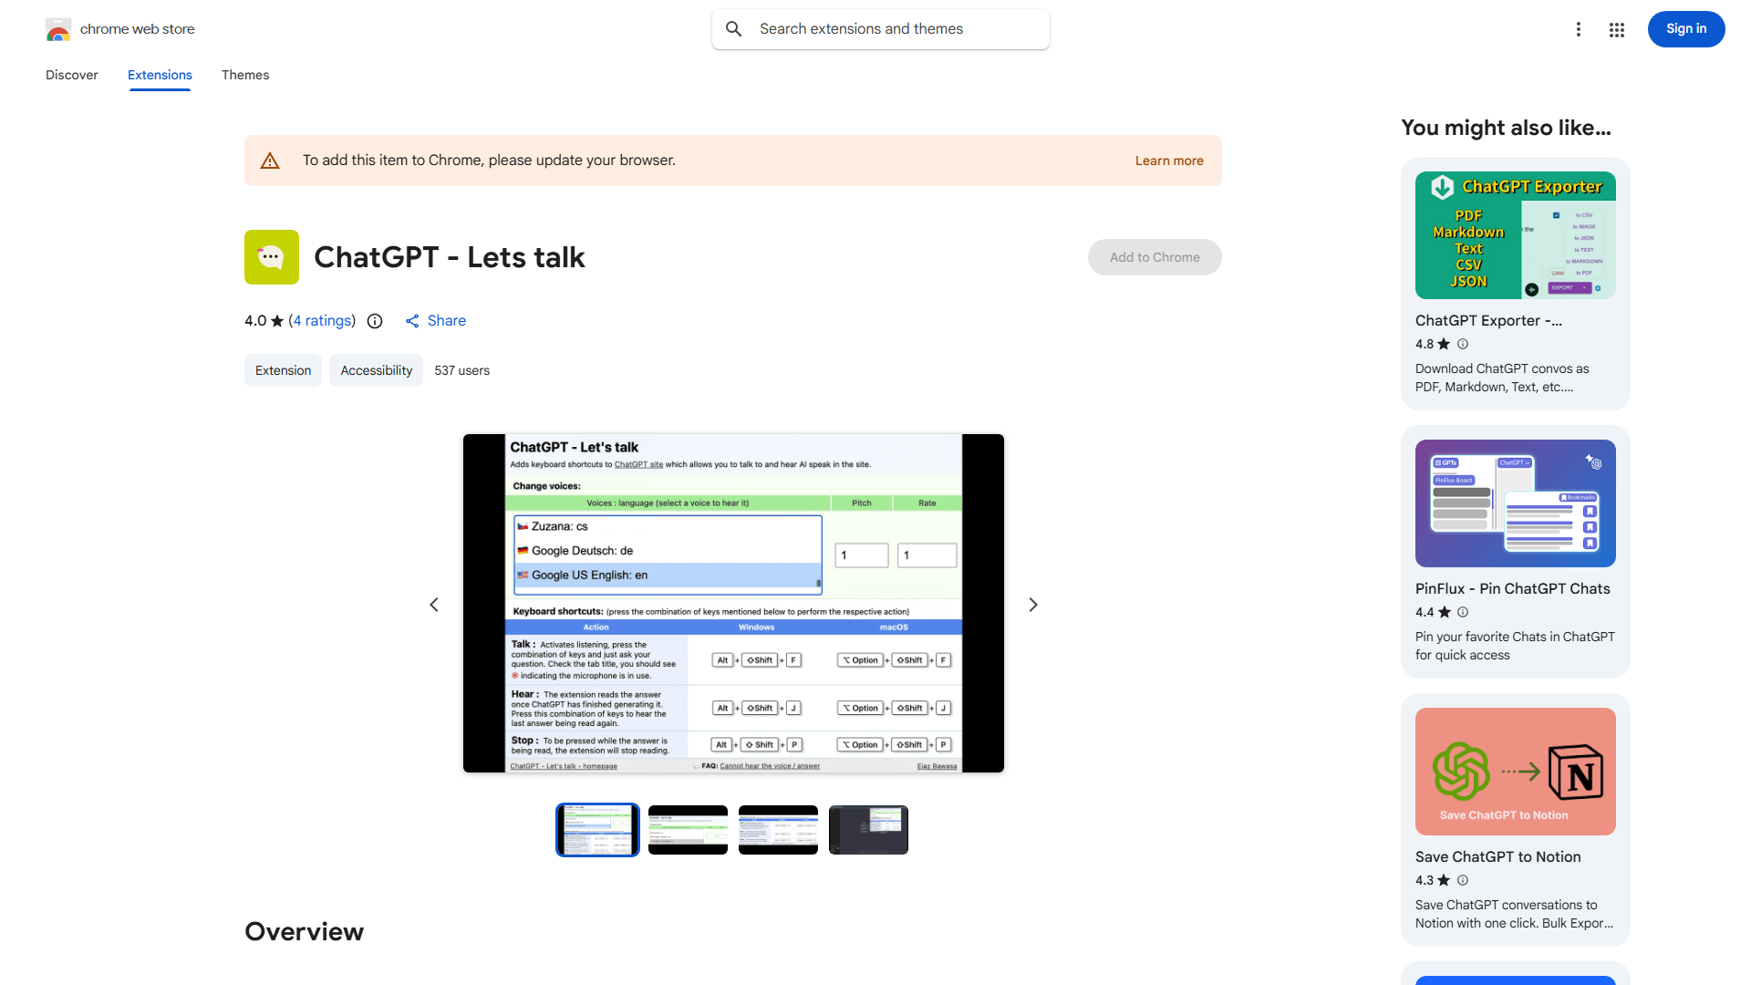Show the previous screenshot with the left arrow
The width and height of the screenshot is (1751, 985).
[434, 604]
